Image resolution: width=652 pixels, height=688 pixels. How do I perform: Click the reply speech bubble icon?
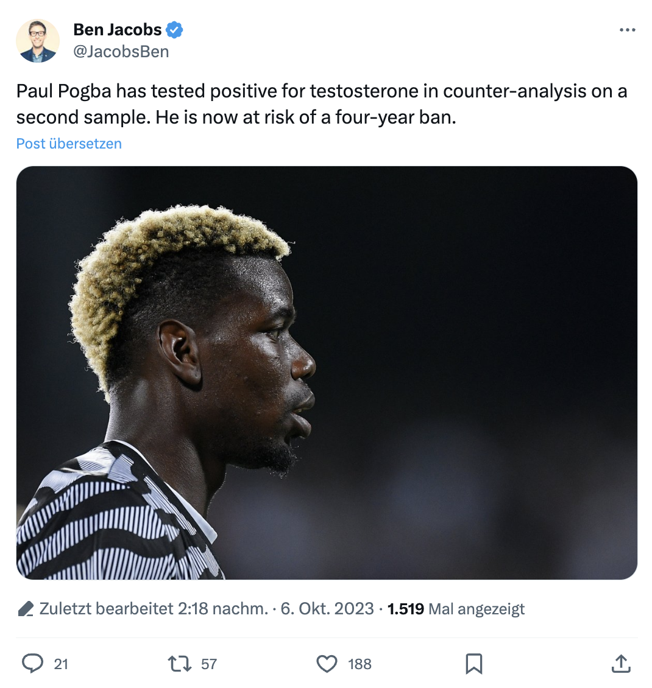click(33, 664)
